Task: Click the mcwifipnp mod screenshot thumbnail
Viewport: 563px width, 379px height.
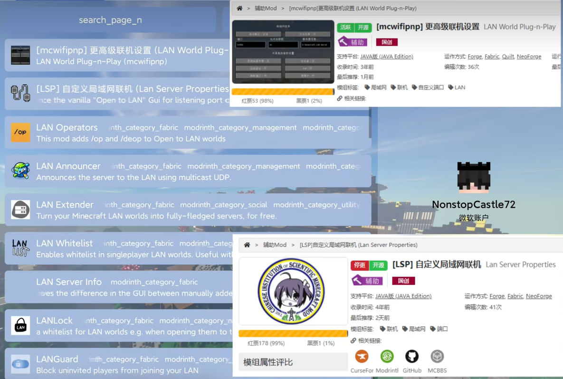Action: point(283,51)
